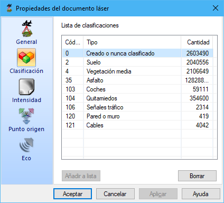
Task: Select the 'Coches' classification row
Action: point(137,89)
